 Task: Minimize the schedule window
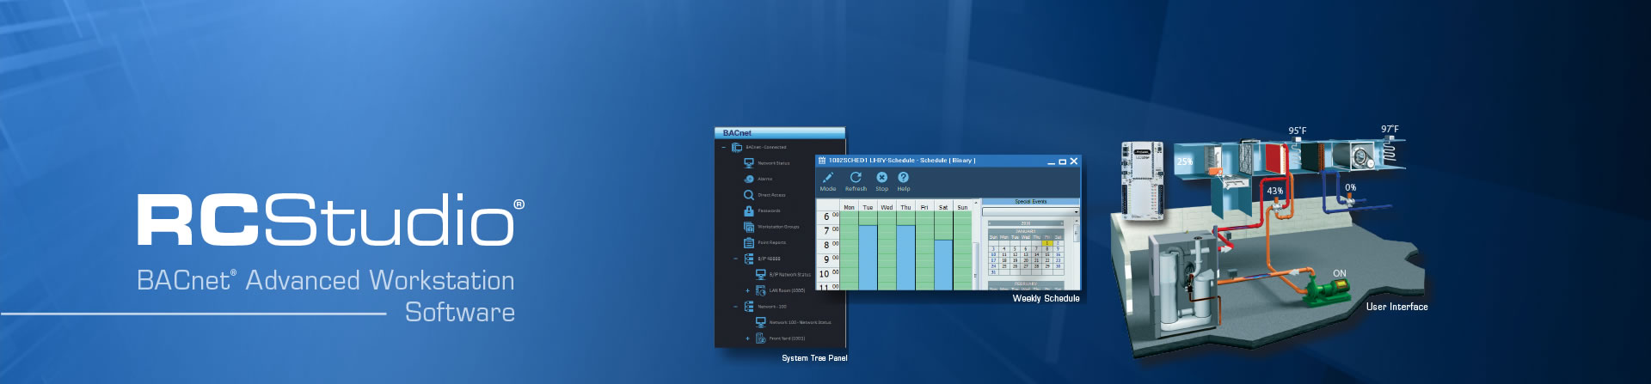tap(1051, 162)
